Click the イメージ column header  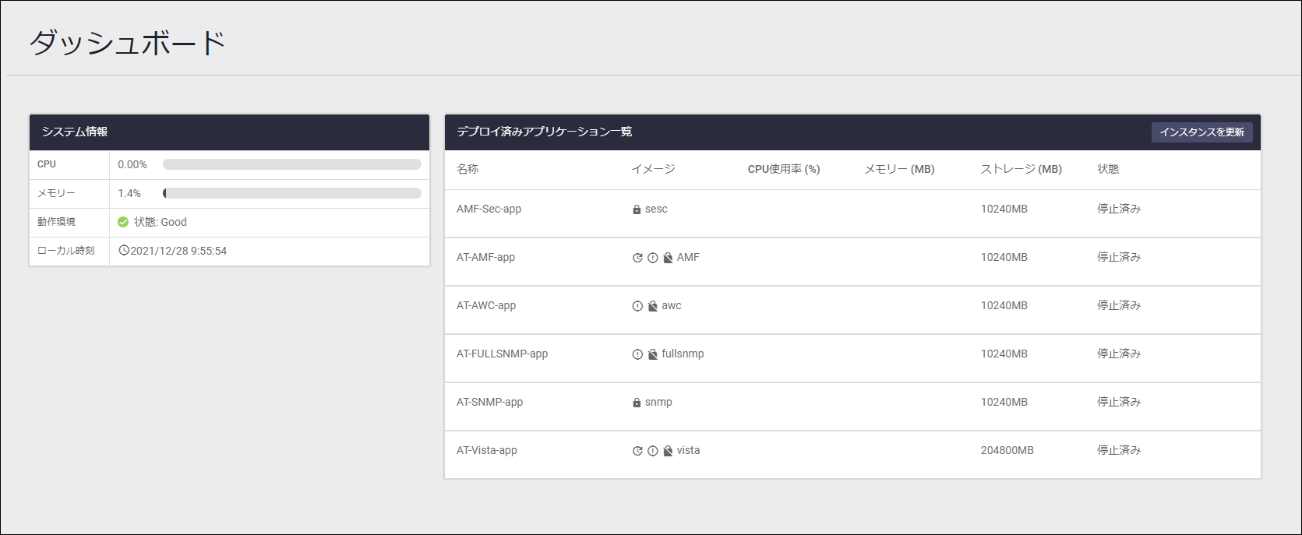tap(653, 169)
